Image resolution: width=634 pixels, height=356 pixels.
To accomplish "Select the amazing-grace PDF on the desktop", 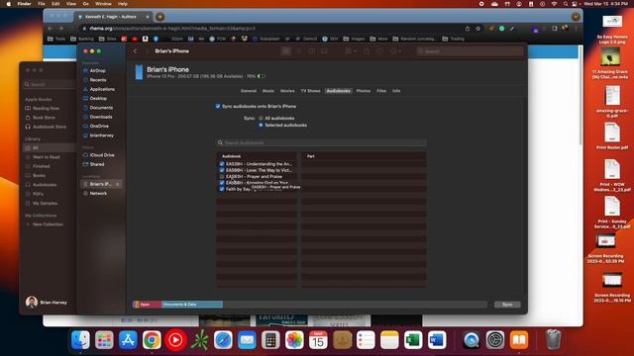I will [x=612, y=102].
